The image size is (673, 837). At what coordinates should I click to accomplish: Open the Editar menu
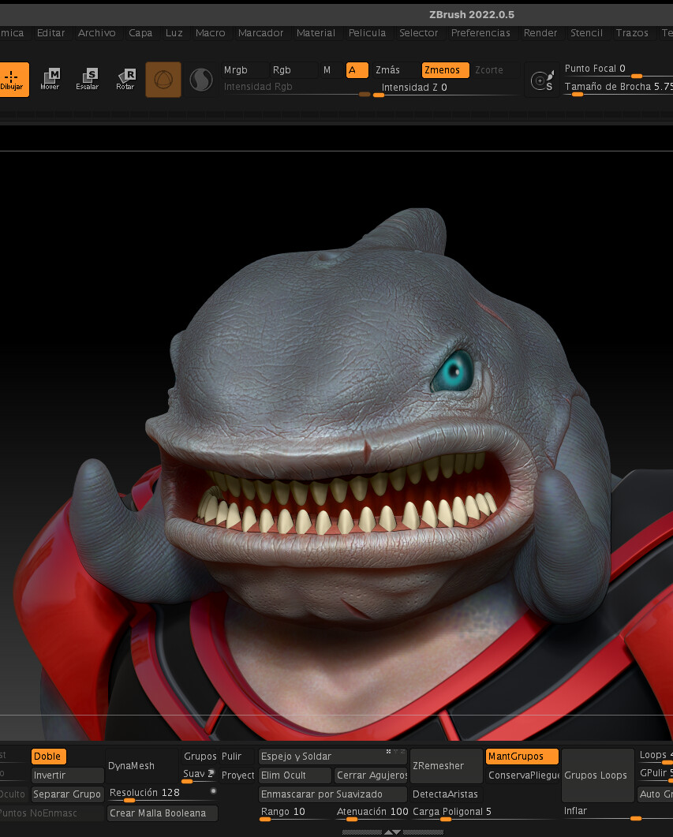point(50,33)
